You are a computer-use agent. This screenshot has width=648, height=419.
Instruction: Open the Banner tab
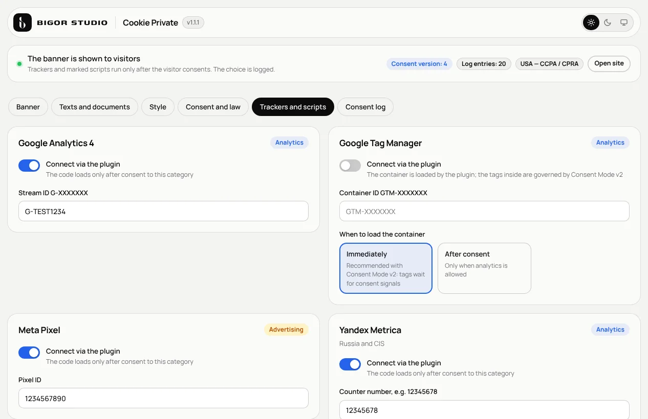click(28, 107)
